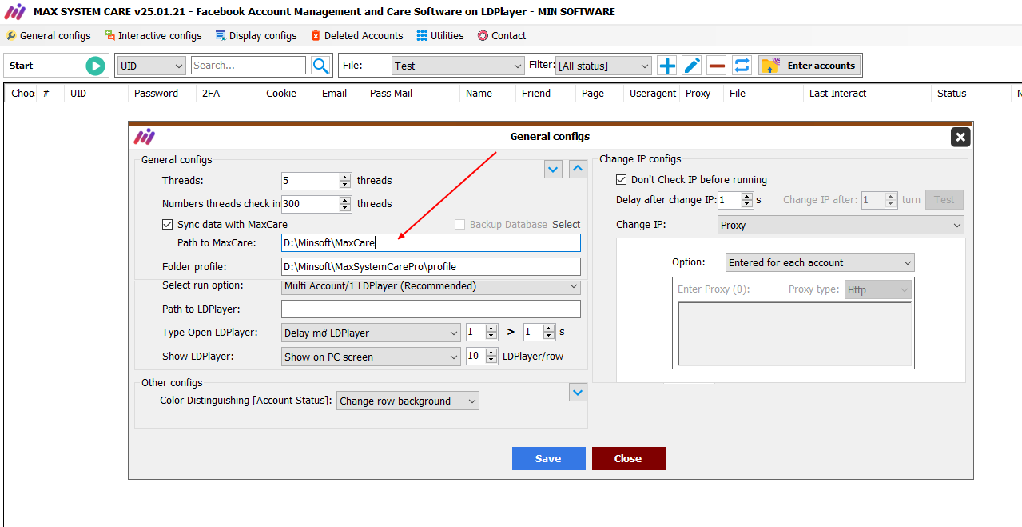Open the Interactive configs menu
Screen dimensions: 1022x527
(153, 35)
